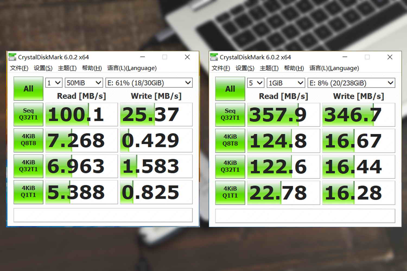Screen dimensions: 407x271
Task: Open 主题(T) menu in left window
Action: [67, 68]
